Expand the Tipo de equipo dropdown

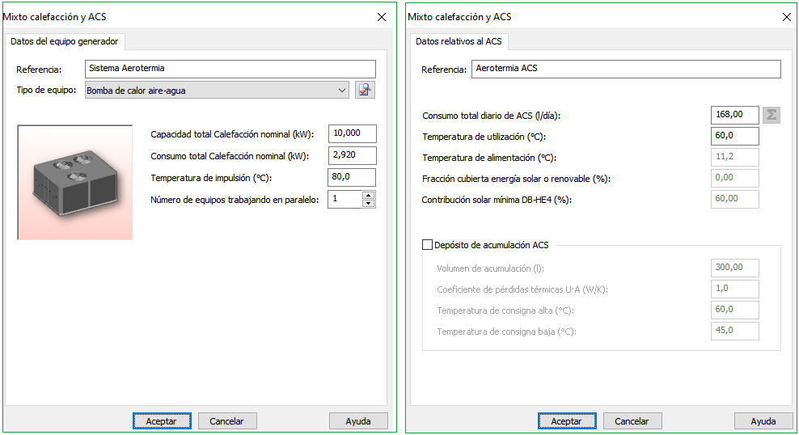(342, 91)
